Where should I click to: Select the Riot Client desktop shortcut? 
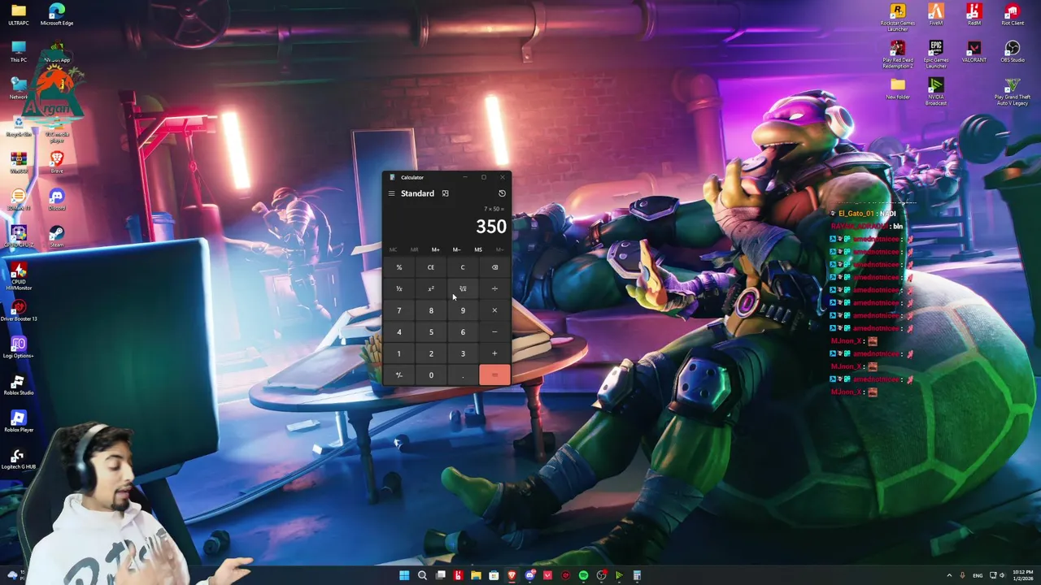1012,15
